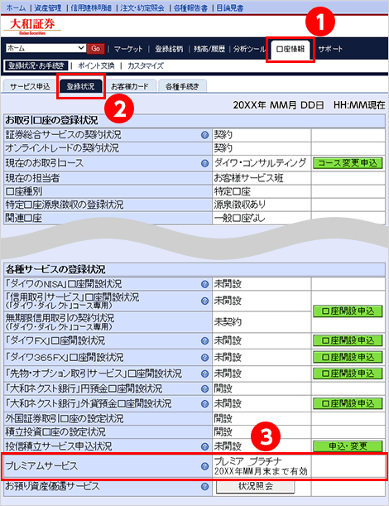Viewport: 389px width, 506px height.
Task: Open the 登録銘柄 menu
Action: [169, 49]
